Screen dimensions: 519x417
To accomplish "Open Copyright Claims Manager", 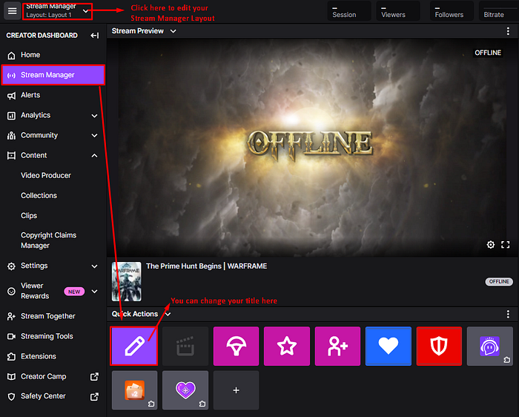I will (x=48, y=240).
